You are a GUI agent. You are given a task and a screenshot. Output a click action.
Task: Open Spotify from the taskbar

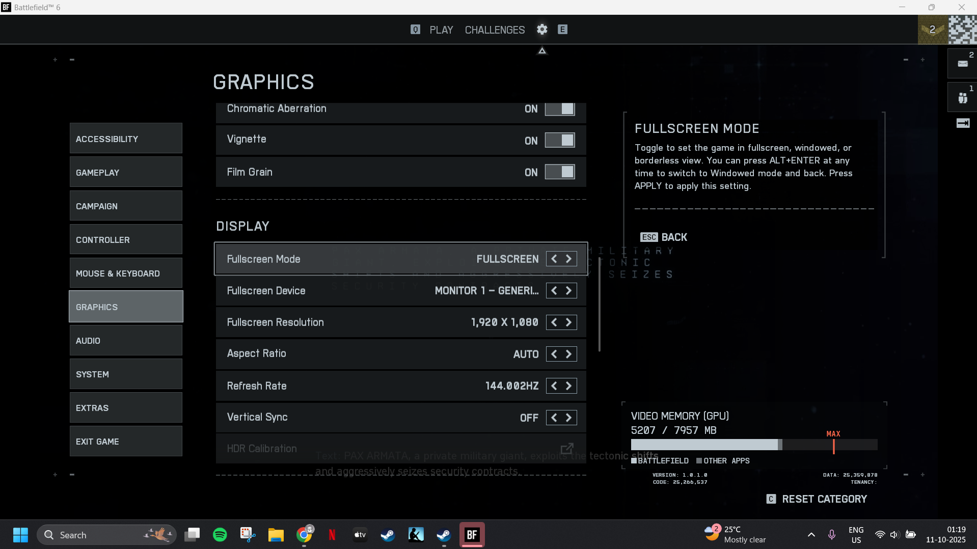[220, 535]
